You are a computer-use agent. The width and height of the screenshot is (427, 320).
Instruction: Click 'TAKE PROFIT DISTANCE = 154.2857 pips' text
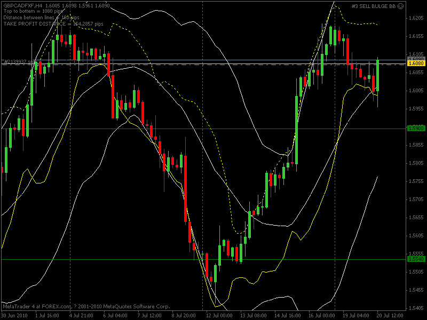53,24
